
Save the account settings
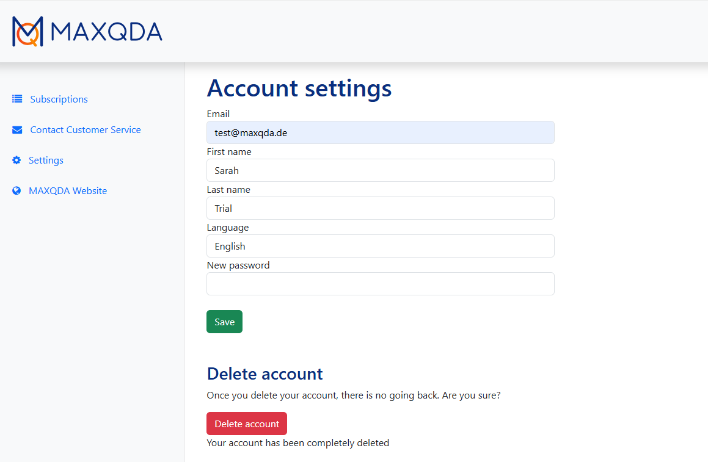(x=224, y=322)
